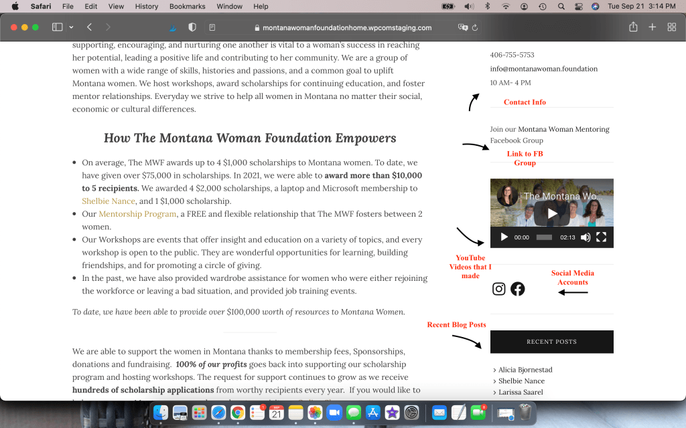
Task: Open the Mentorship Program link
Action: pyautogui.click(x=137, y=214)
